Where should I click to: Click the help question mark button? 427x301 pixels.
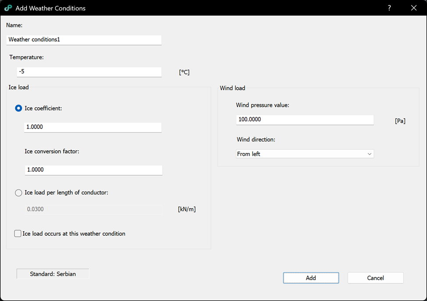tap(389, 8)
